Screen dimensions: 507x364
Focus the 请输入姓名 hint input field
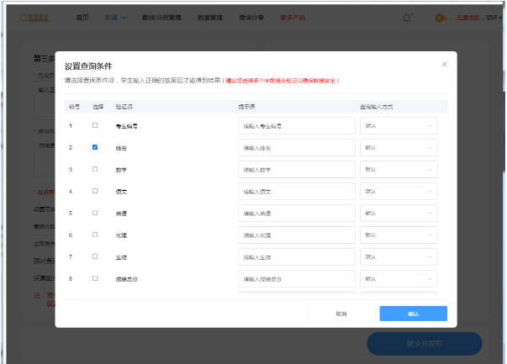297,147
